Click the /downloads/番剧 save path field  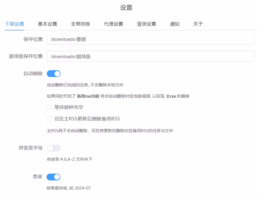(x=150, y=39)
